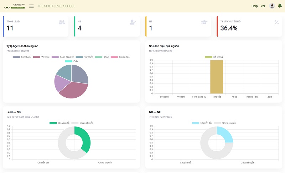Click the school logo
Screen dimensions: 285x173
[14, 6]
